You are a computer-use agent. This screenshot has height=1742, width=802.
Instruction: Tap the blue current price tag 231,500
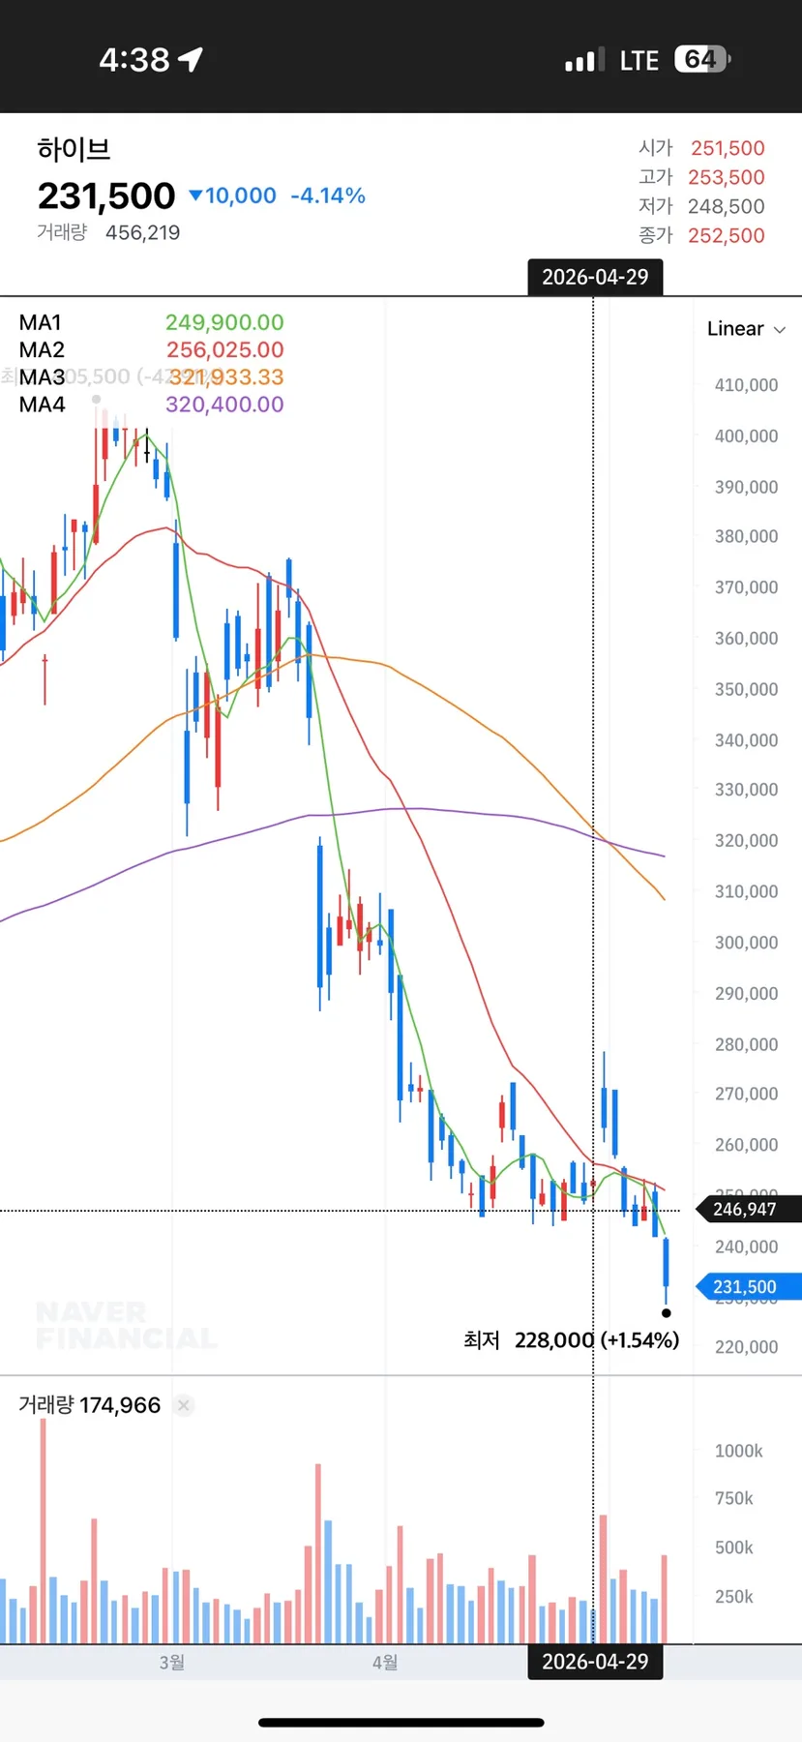pos(749,1287)
